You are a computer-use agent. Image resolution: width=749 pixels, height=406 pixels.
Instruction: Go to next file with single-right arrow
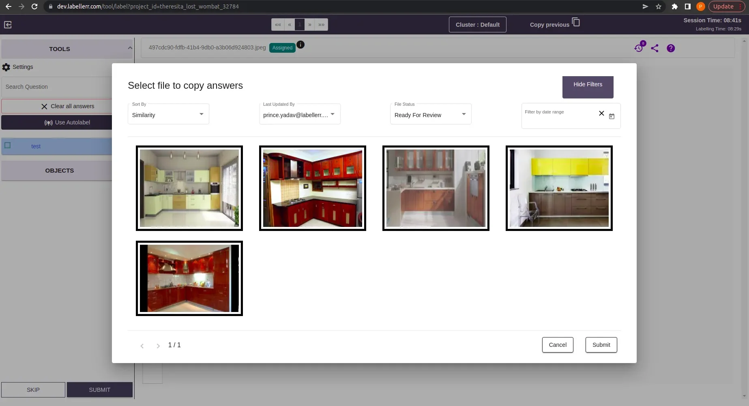click(x=310, y=25)
